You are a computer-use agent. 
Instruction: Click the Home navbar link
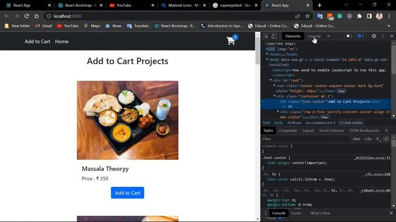coord(62,41)
